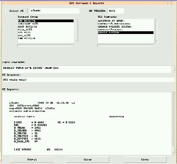Open the window menu in title bar
This screenshot has width=177, height=164.
point(3,3)
